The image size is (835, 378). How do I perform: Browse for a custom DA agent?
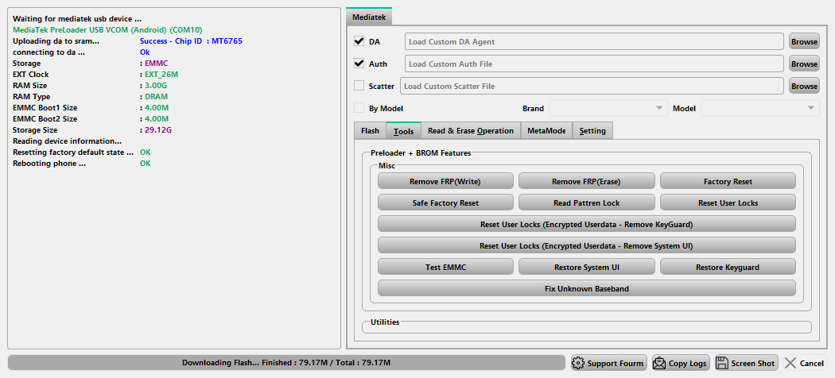804,41
